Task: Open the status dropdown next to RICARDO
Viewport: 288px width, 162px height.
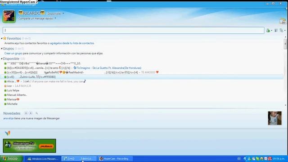Action: [63, 13]
